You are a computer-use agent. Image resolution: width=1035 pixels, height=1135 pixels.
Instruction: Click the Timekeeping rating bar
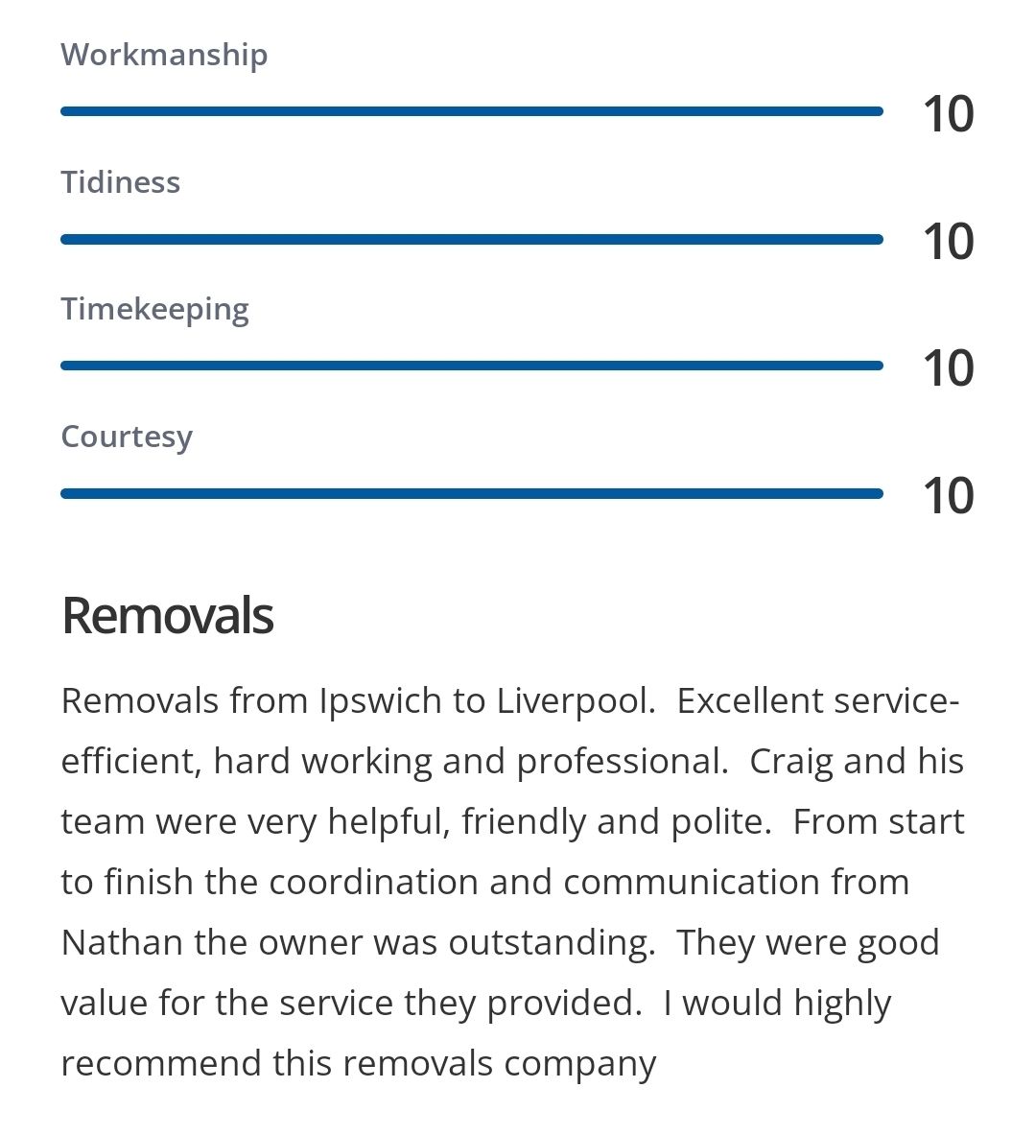471,366
